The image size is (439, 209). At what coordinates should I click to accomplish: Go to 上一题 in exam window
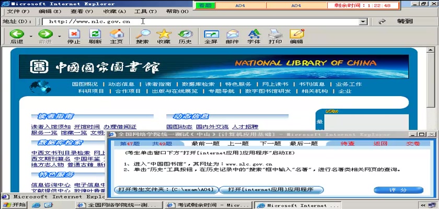238,144
